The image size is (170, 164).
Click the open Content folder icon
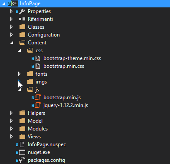pos(22,43)
